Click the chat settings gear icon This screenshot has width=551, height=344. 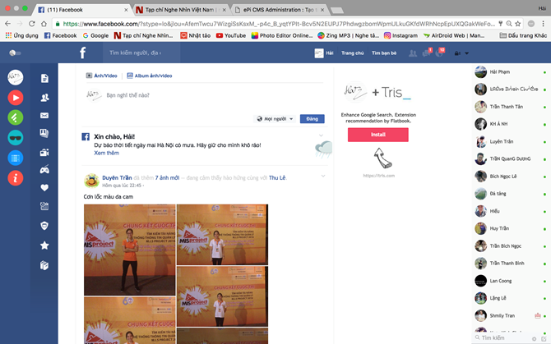(534, 339)
